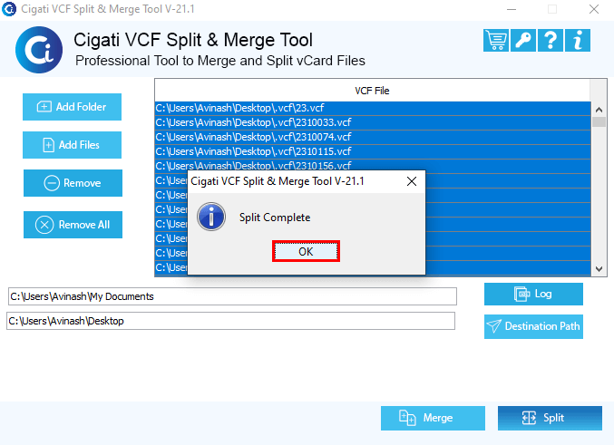Select the 2310115.vcf file row
The height and width of the screenshot is (445, 614).
tap(373, 151)
